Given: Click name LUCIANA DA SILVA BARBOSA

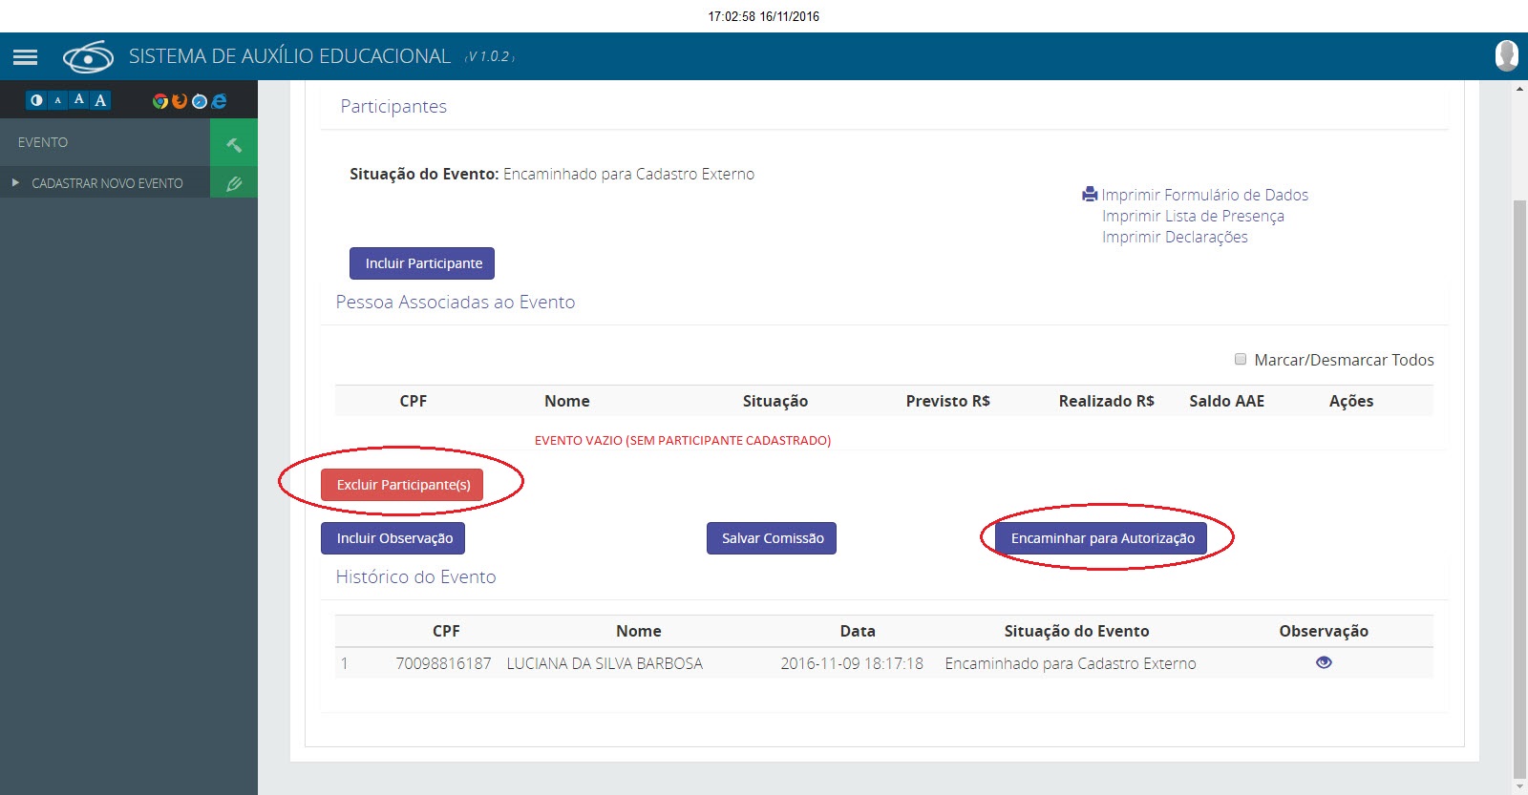Looking at the screenshot, I should coord(605,663).
